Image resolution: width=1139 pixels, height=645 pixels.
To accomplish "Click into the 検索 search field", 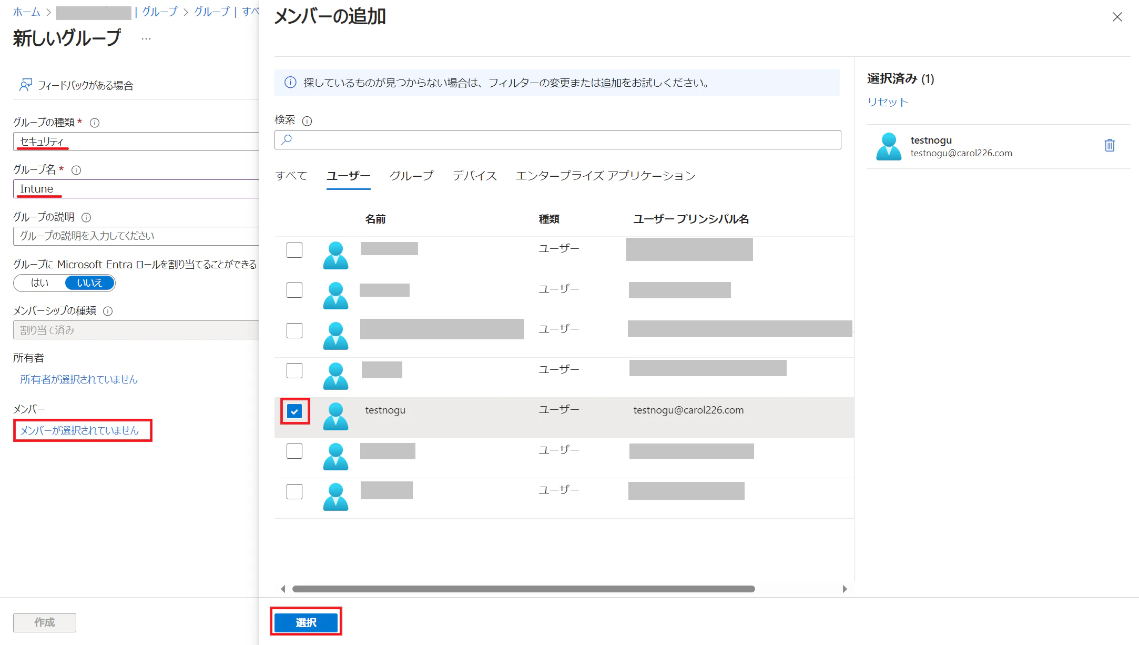I will 557,140.
